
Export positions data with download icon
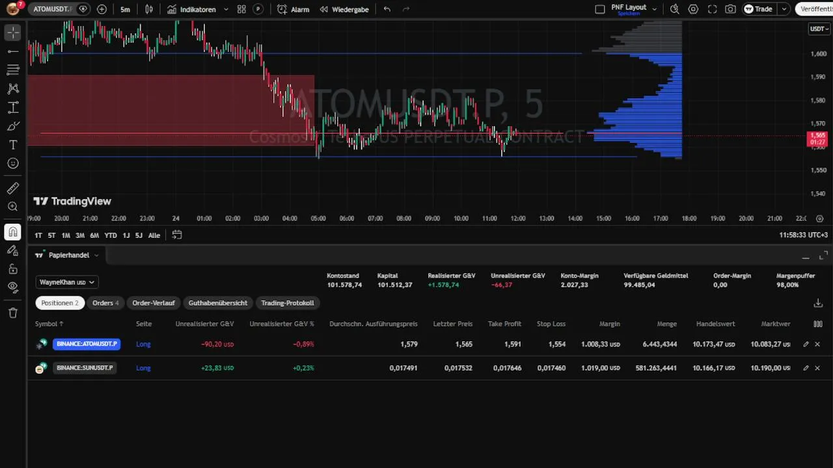(818, 303)
